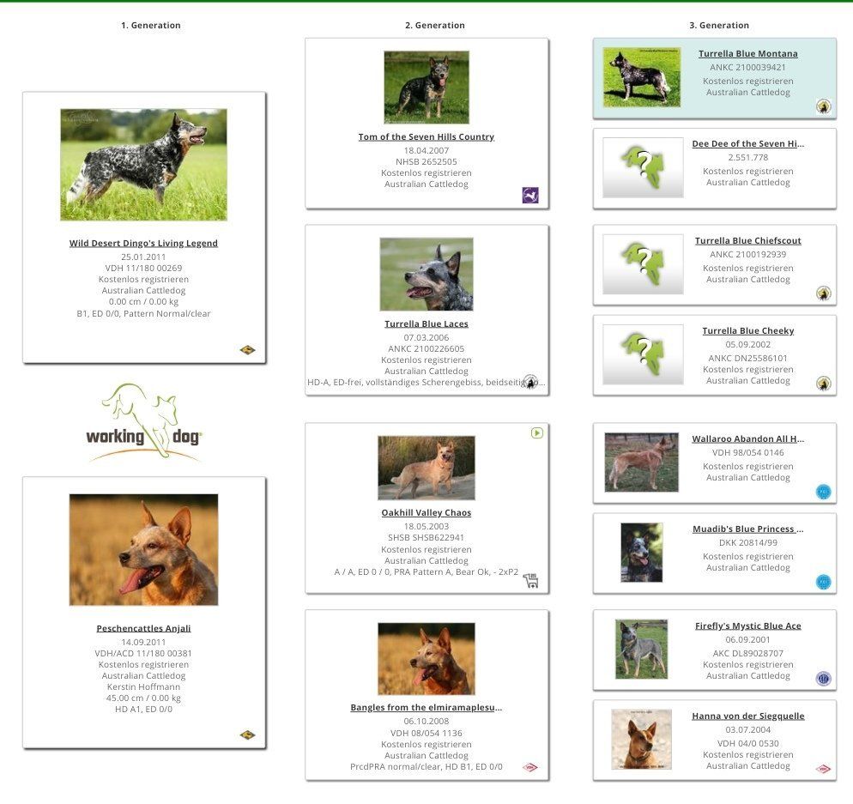This screenshot has width=853, height=804.
Task: Open Wallaroo Abandon All H... link
Action: click(748, 438)
